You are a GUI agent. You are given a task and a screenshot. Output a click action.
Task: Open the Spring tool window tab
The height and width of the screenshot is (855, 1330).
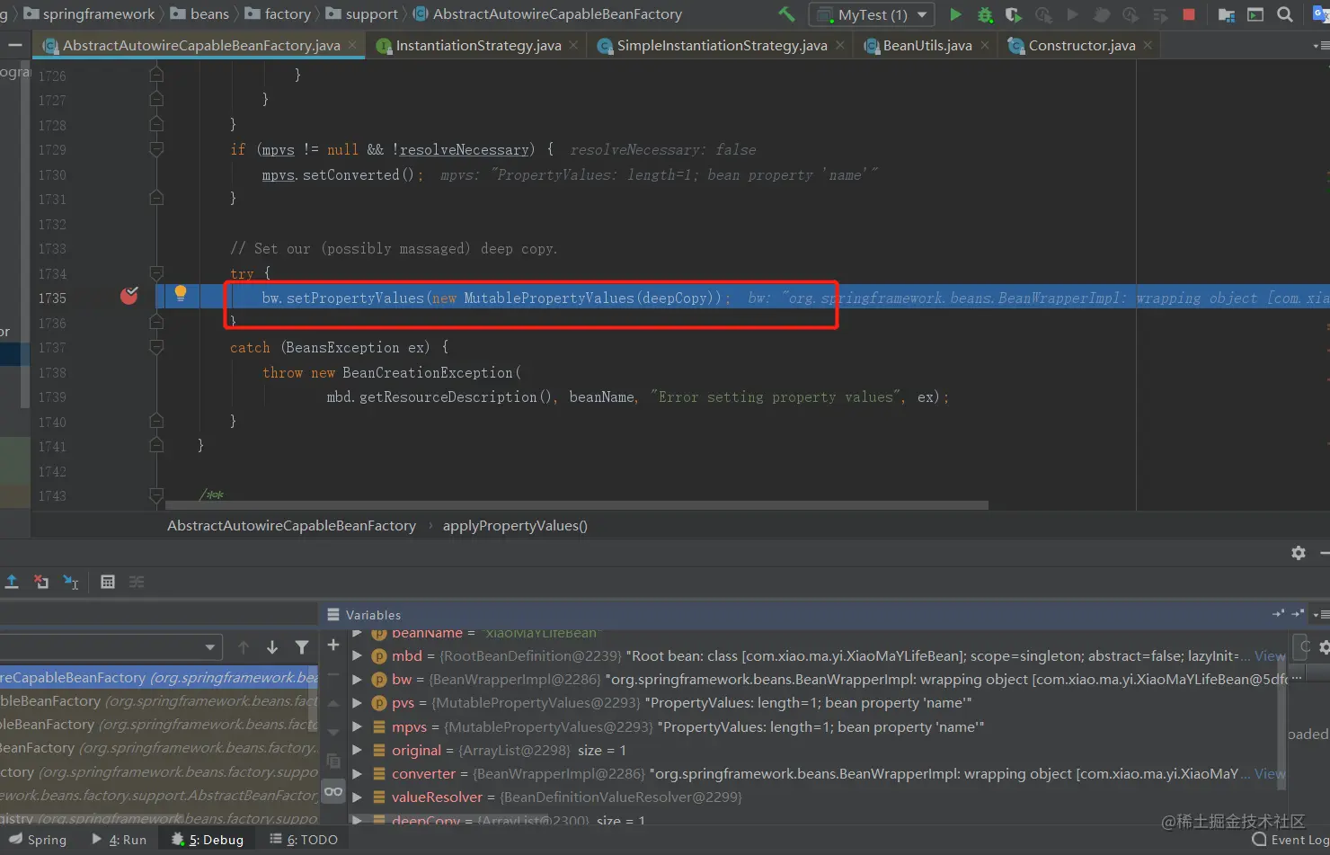click(38, 840)
